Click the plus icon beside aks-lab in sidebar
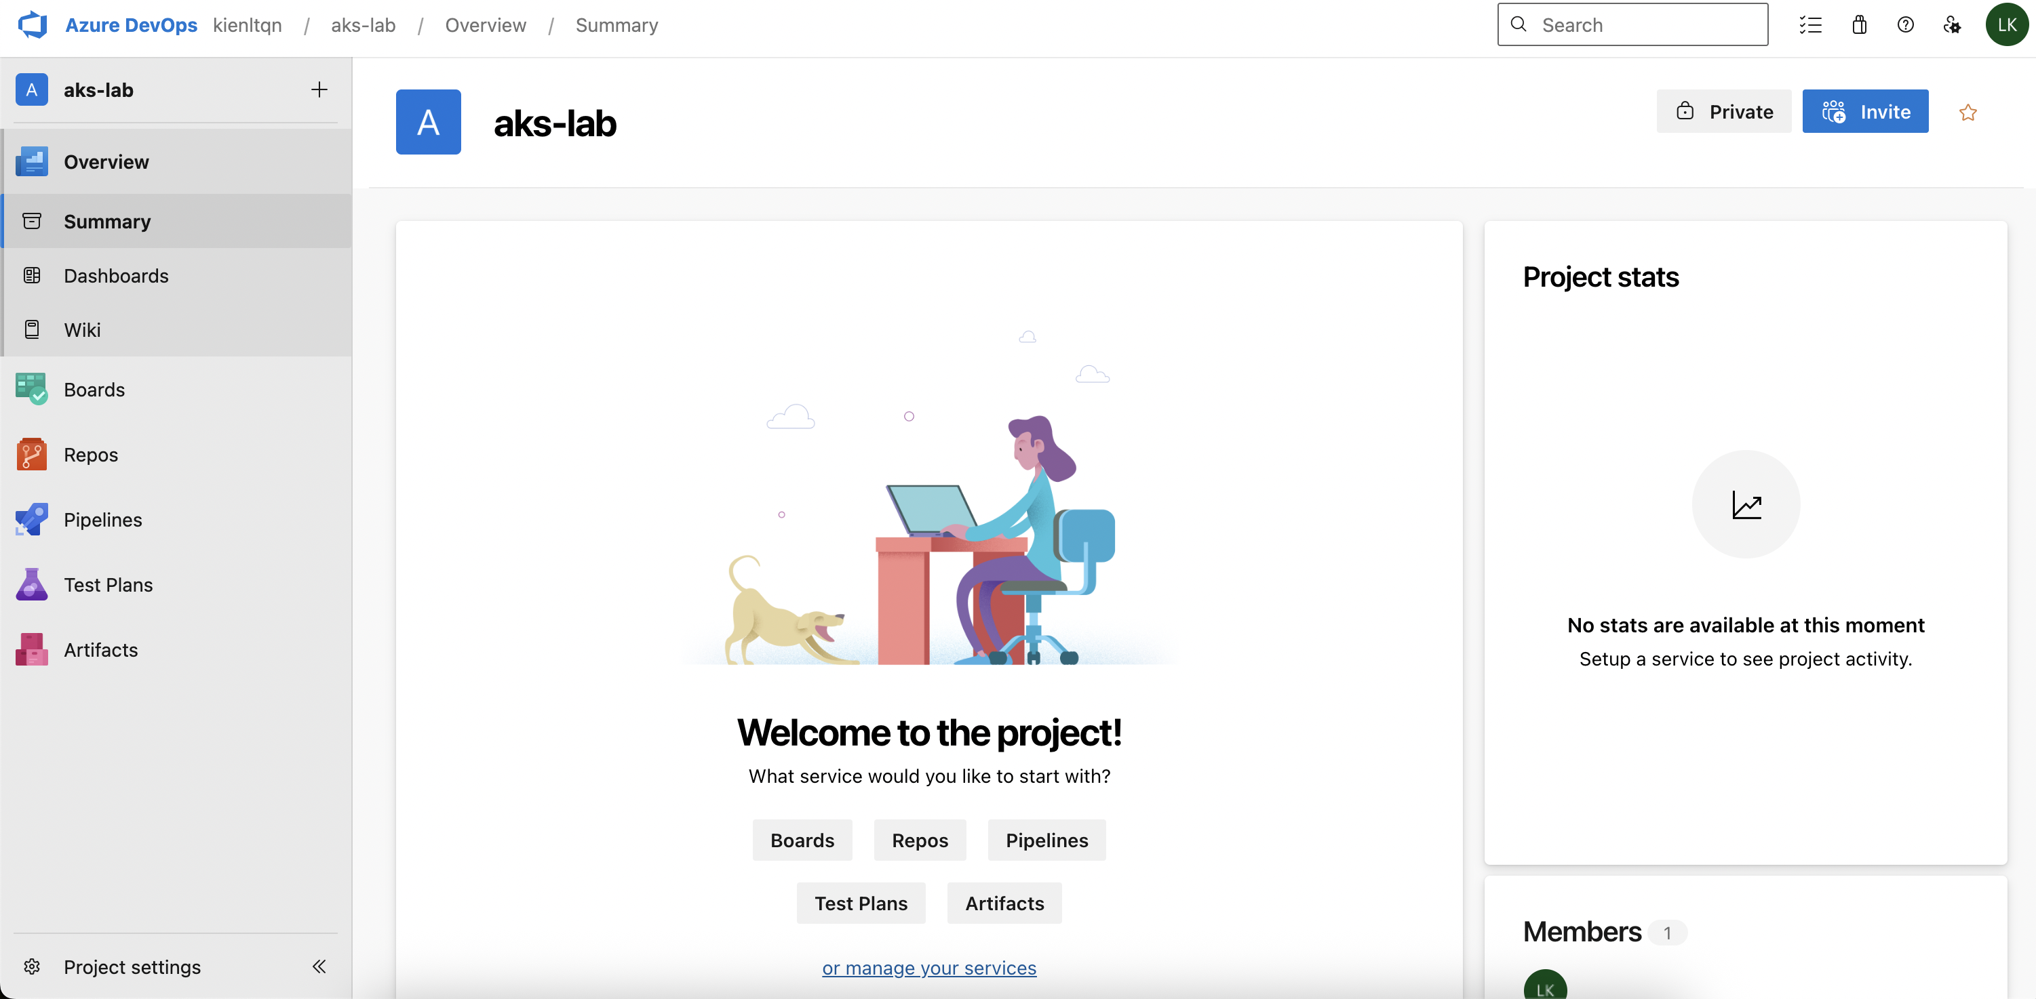The image size is (2036, 999). click(x=319, y=90)
